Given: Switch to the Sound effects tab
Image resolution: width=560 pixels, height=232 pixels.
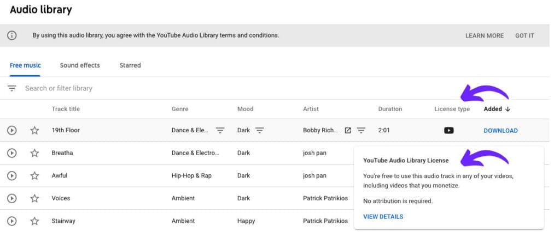Looking at the screenshot, I should coord(80,65).
